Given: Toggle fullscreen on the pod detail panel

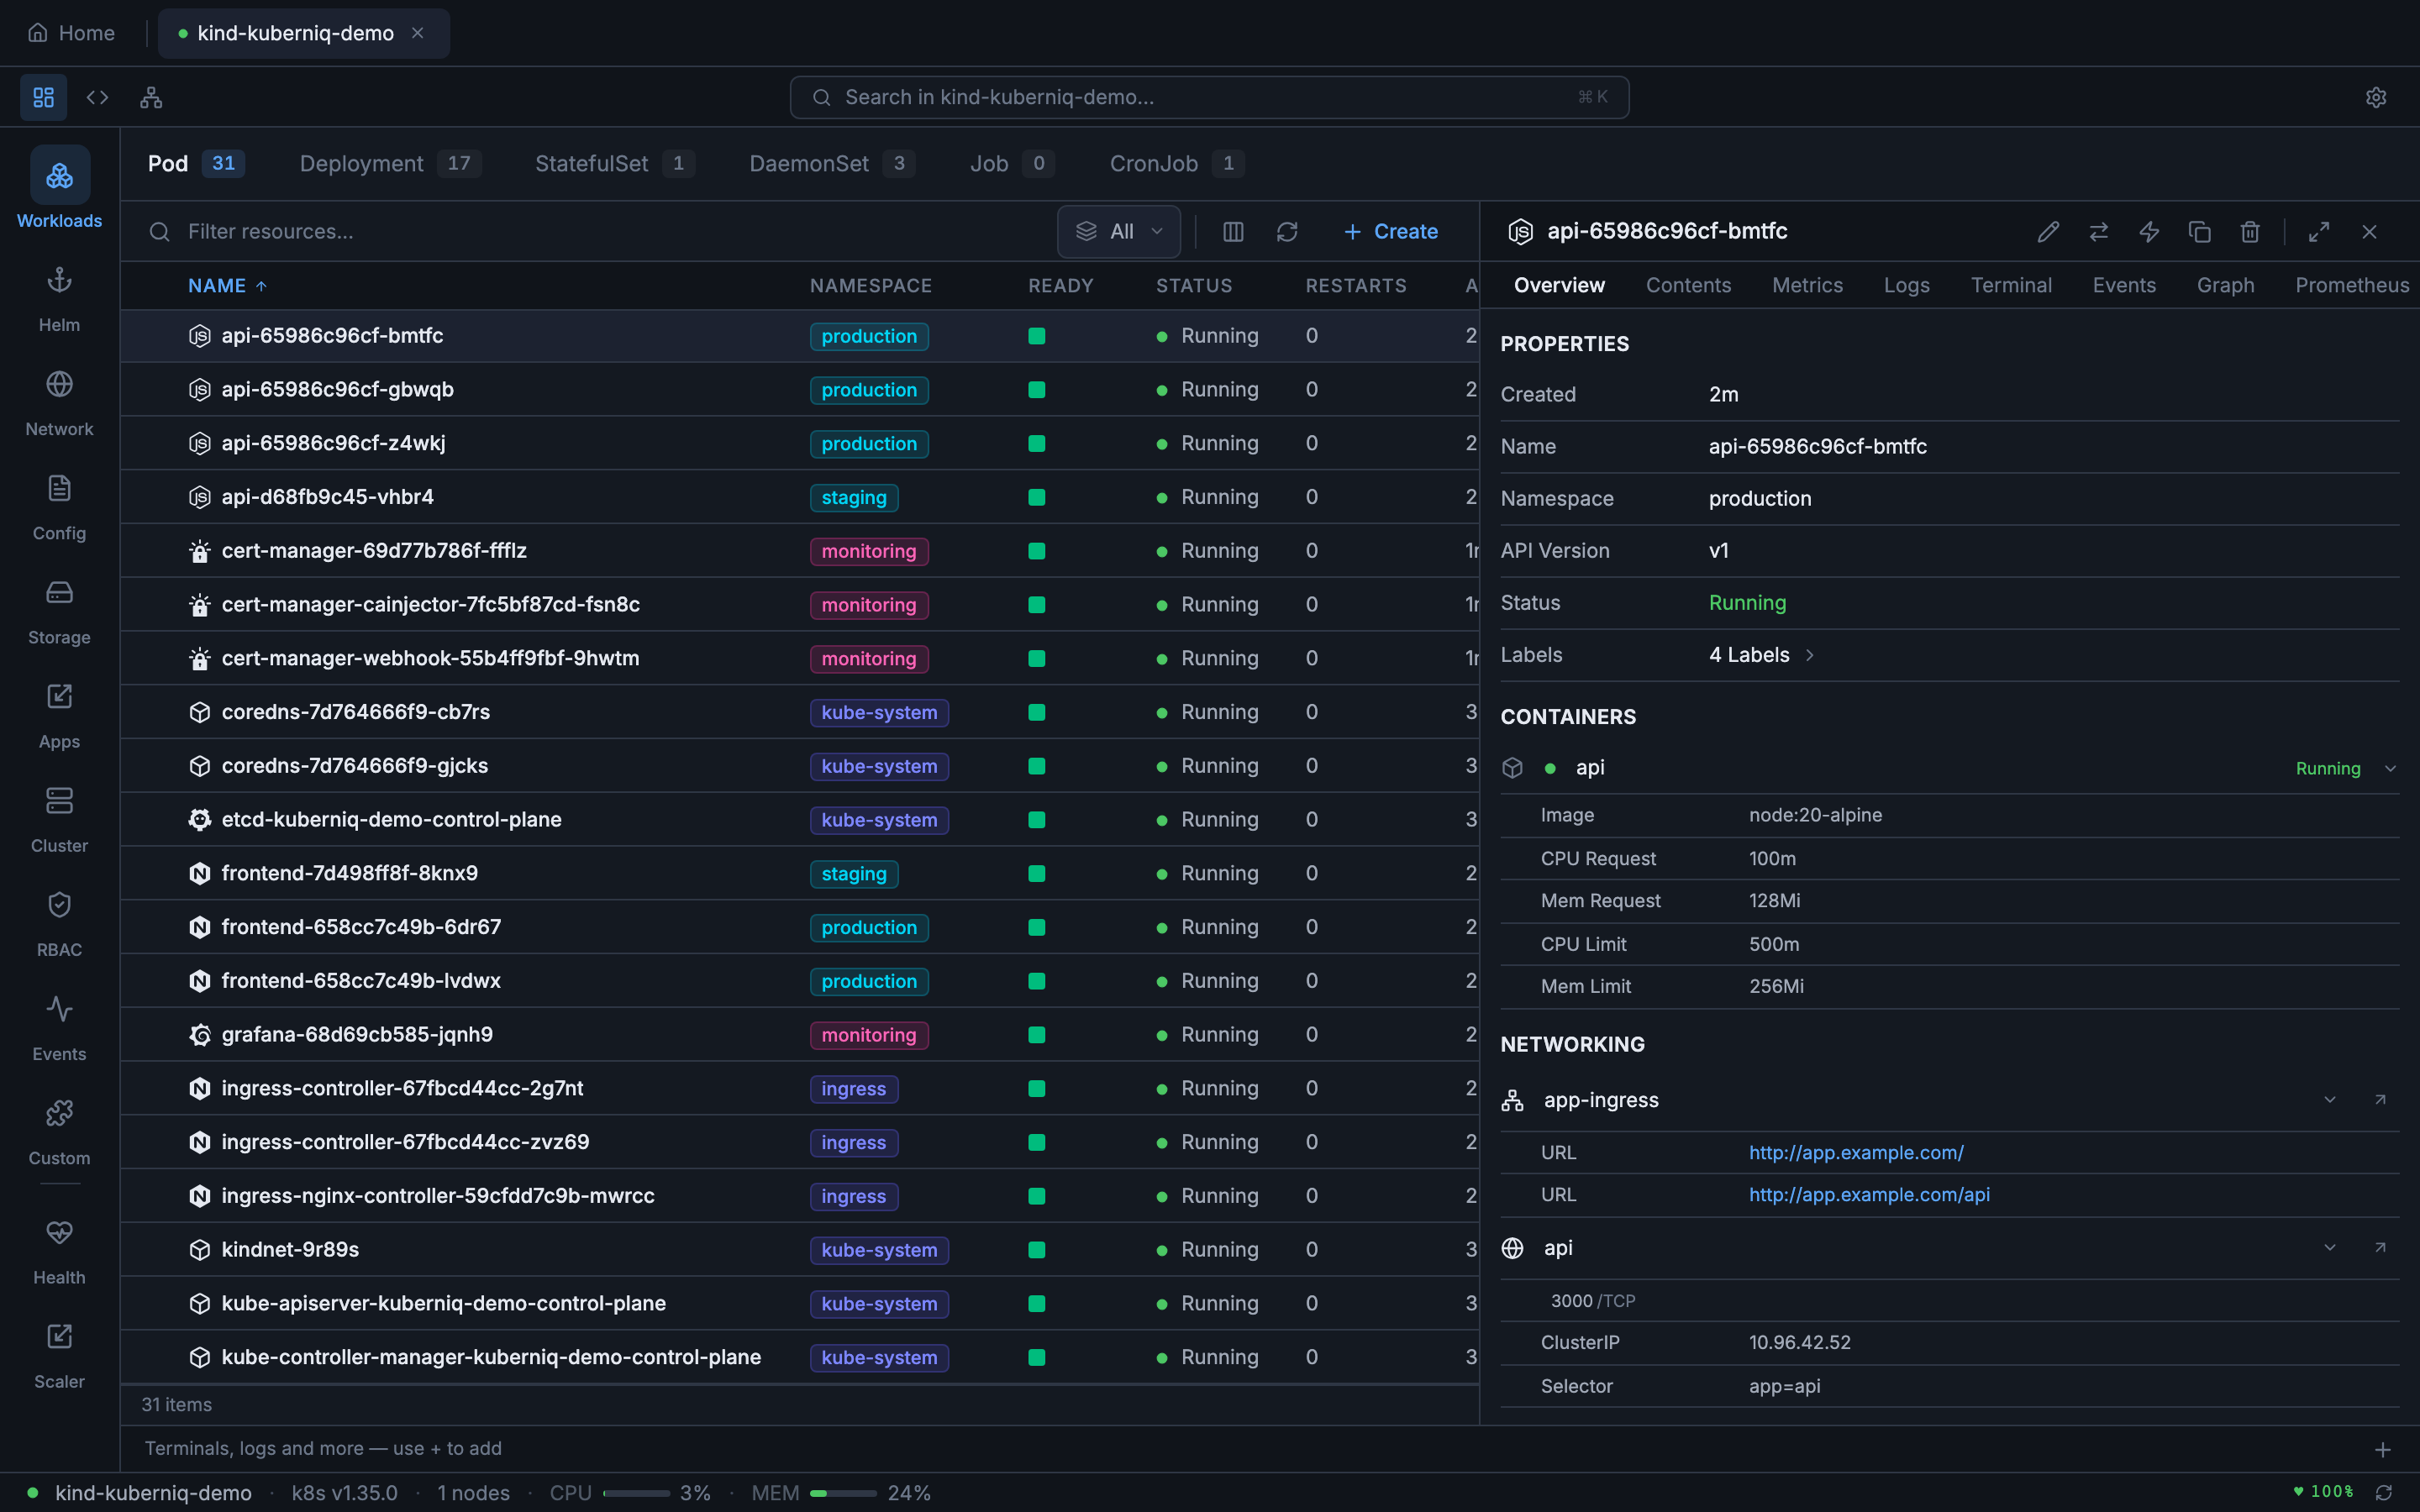Looking at the screenshot, I should (2319, 231).
